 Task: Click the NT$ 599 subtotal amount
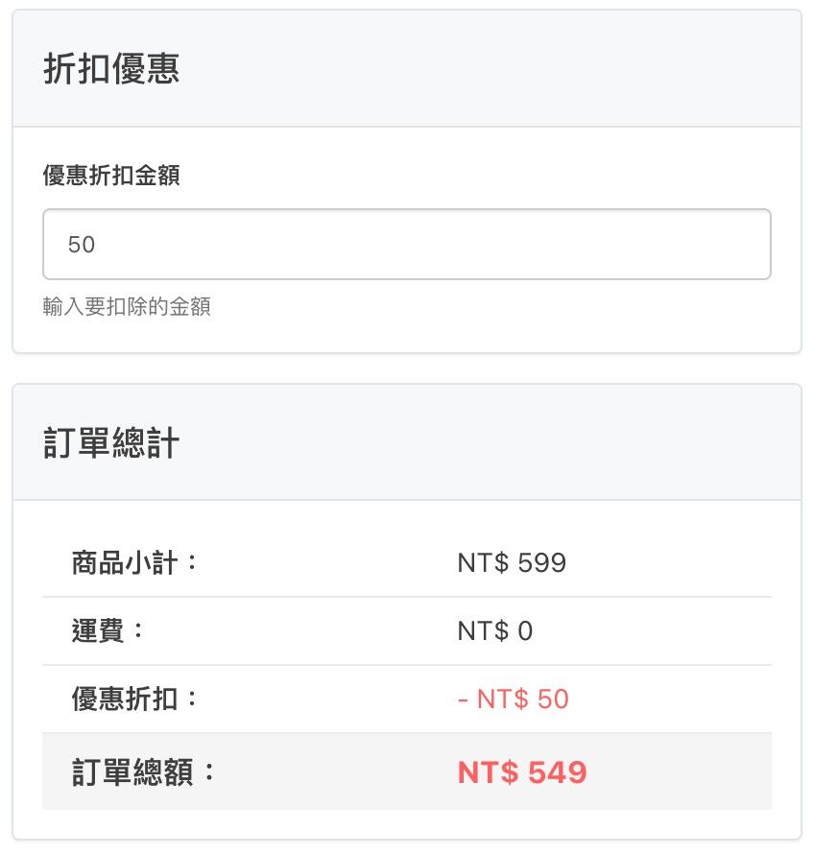coord(512,562)
